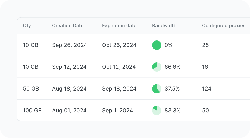
Task: Click the Sep 1, 2024 expiration date
Action: [x=117, y=111]
